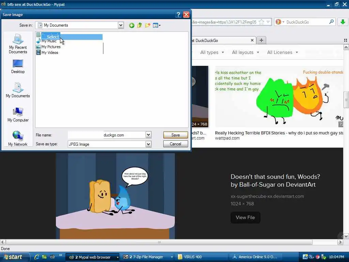This screenshot has height=262, width=349.
Task: Expand the All Licenses filter
Action: tap(283, 52)
